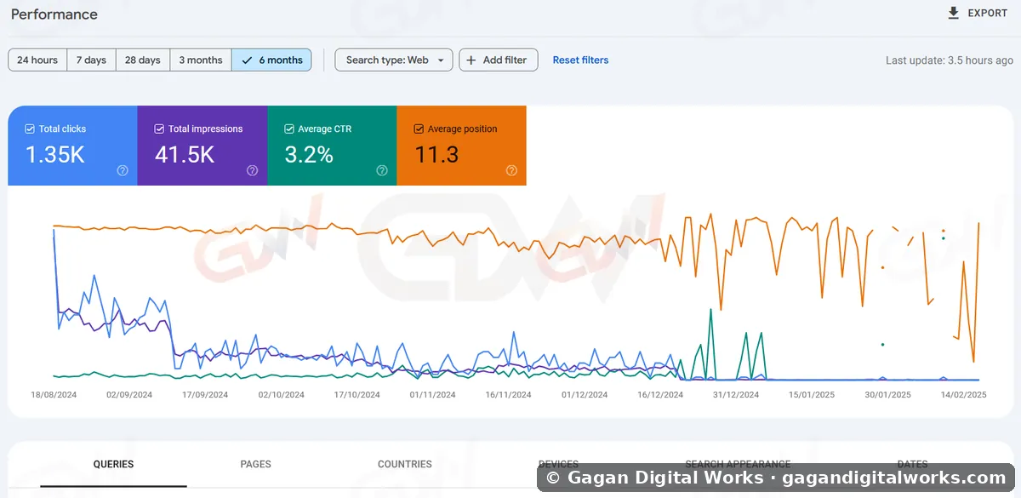
Task: Select the 28 days date range
Action: tap(143, 60)
